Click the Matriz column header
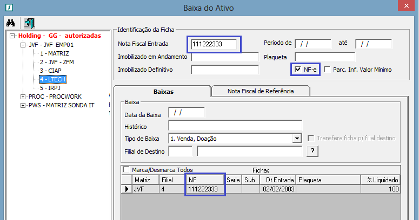The height and width of the screenshot is (220, 419). click(145, 180)
